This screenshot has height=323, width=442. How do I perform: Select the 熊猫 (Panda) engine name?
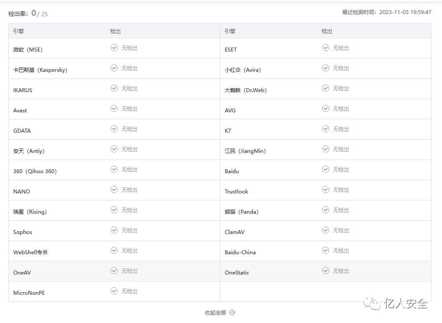[241, 212]
